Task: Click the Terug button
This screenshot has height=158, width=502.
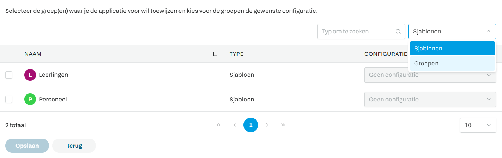Action: tap(74, 146)
